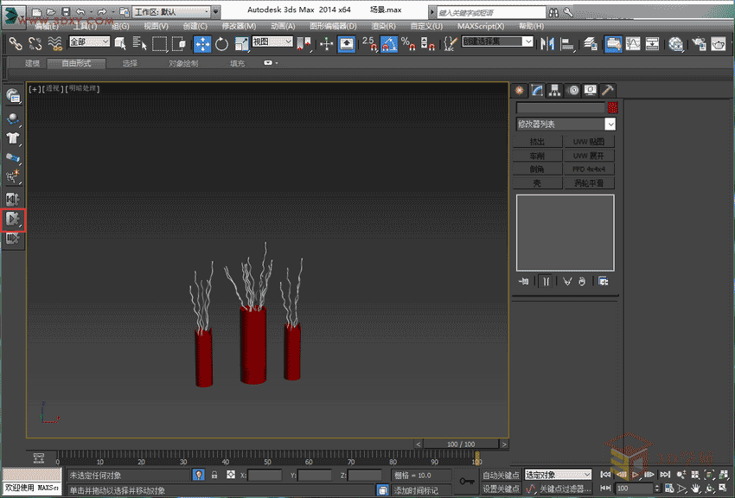
Task: Switch to the 对象绘制 ribbon tab
Action: coord(183,63)
